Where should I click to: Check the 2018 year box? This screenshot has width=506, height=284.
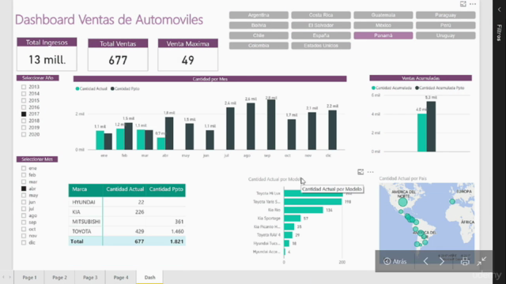pos(24,121)
